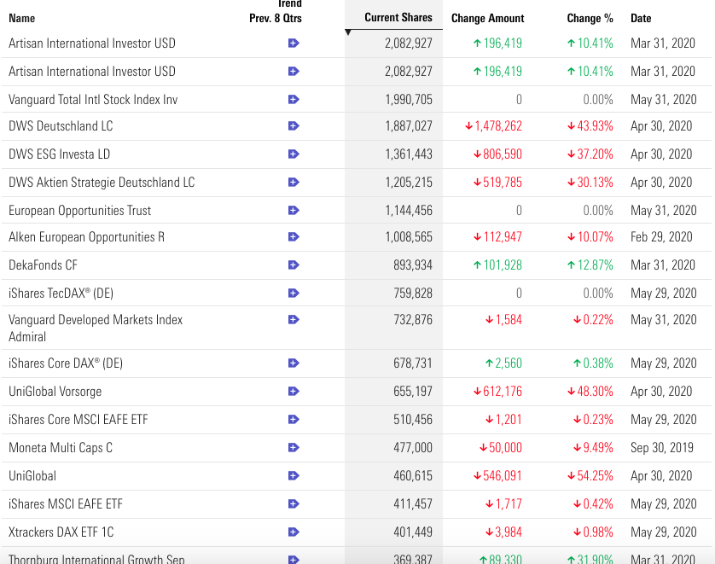This screenshot has width=715, height=564.
Task: Click trend icon for Vanguard Total Intl Stock Index Inv
Action: (x=294, y=100)
